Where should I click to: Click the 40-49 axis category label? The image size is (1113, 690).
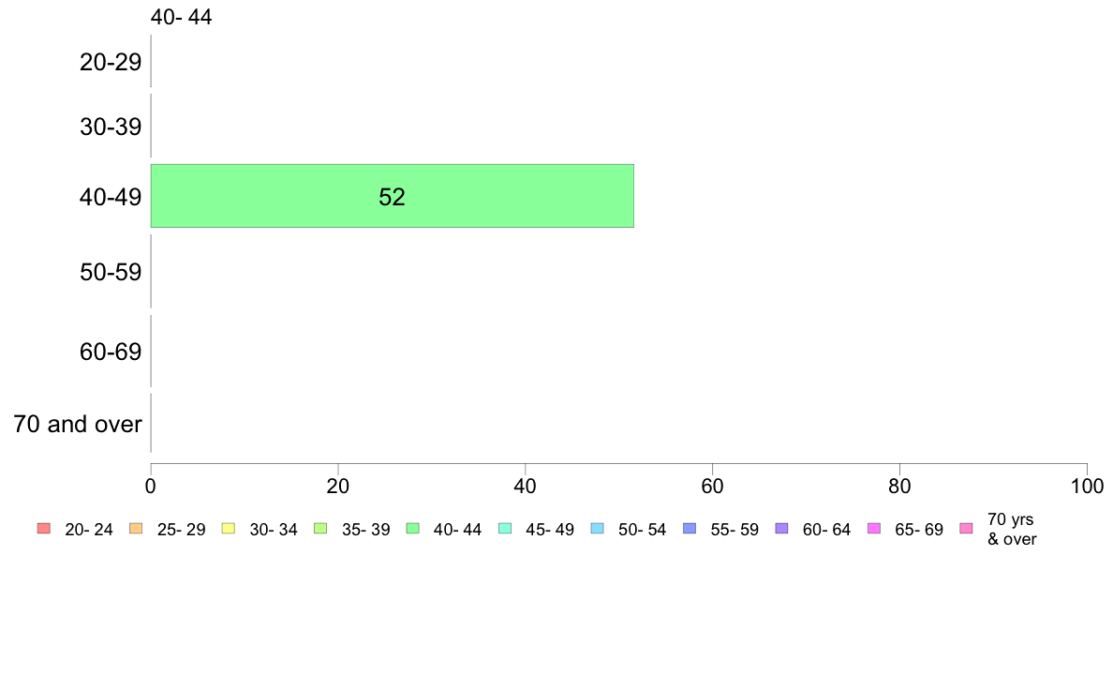tap(111, 197)
